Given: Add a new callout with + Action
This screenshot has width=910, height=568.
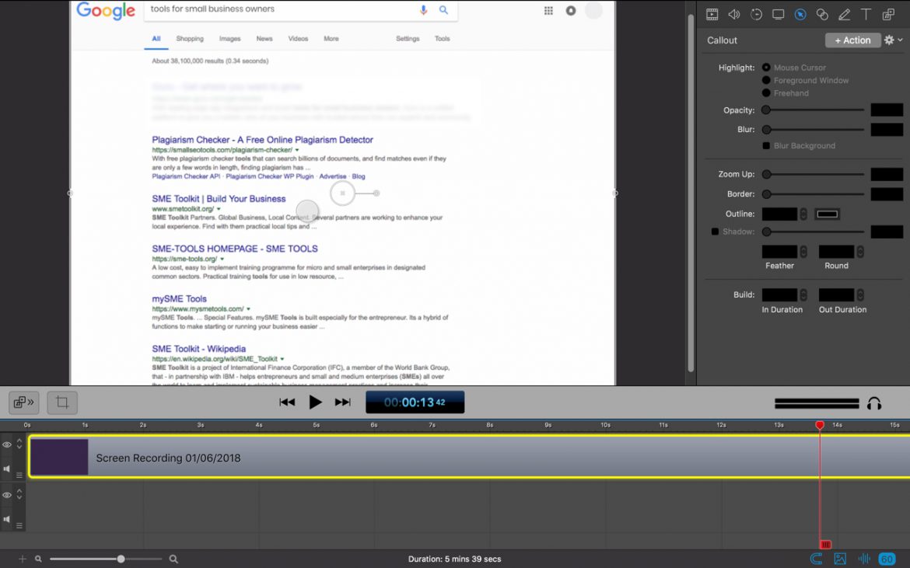Looking at the screenshot, I should (852, 40).
